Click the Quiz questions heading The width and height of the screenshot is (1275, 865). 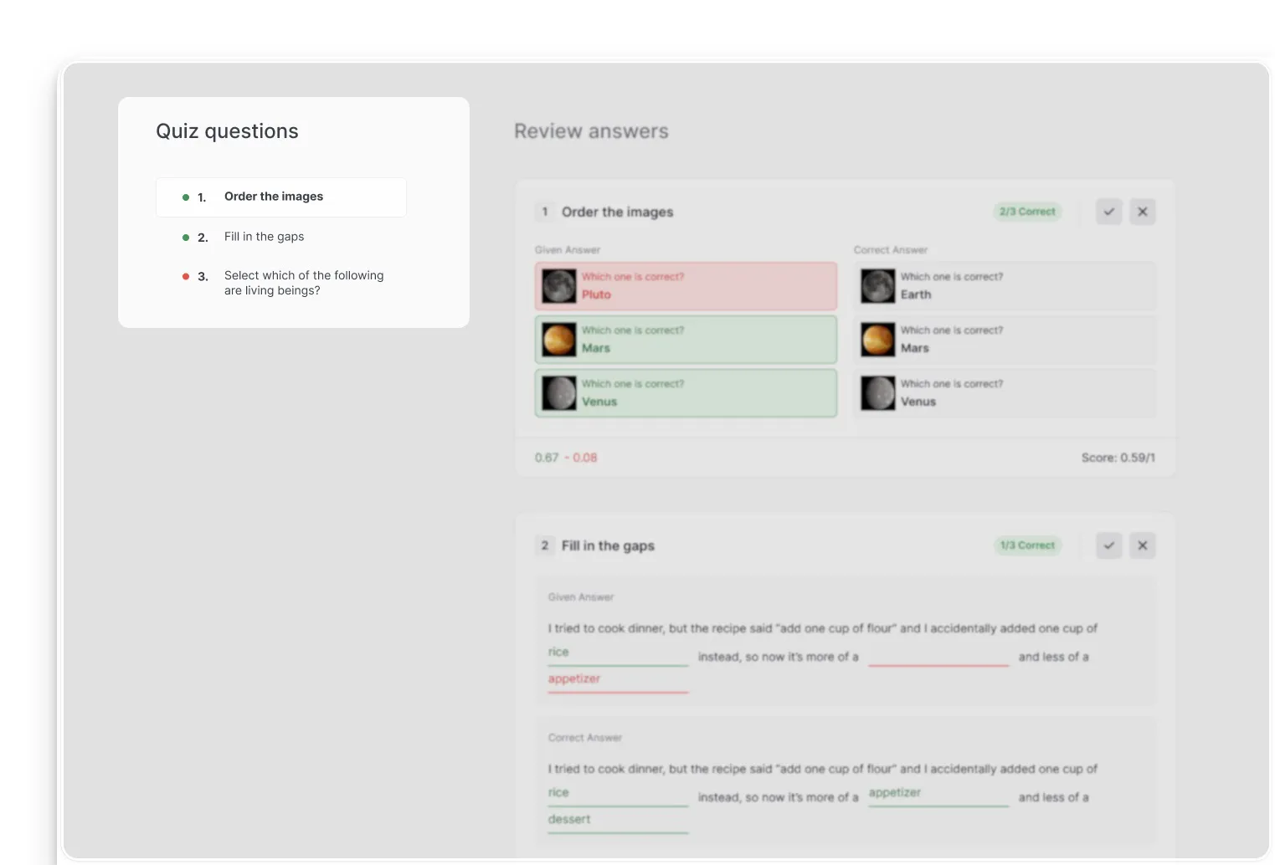click(227, 131)
